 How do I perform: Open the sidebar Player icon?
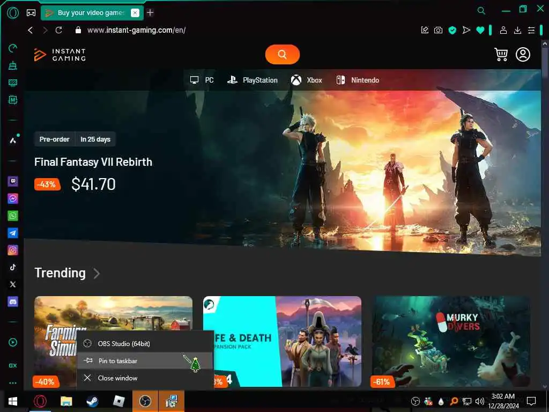[x=13, y=342]
